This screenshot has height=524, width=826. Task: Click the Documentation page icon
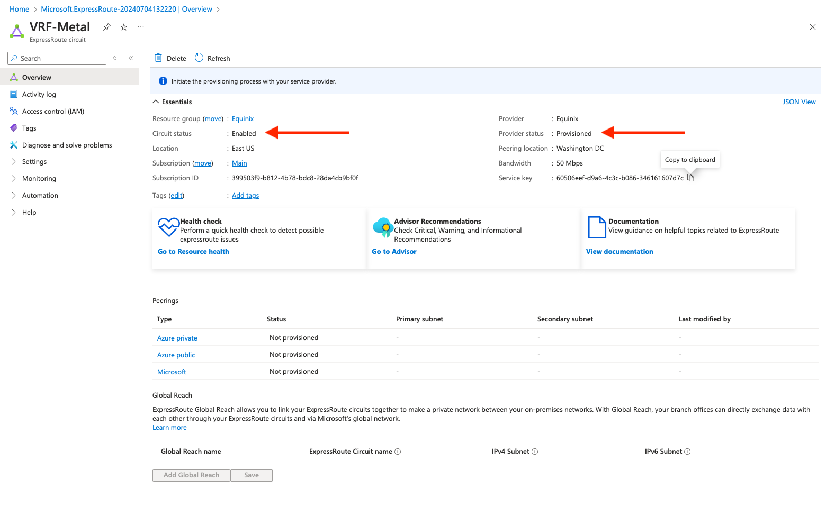click(x=597, y=227)
